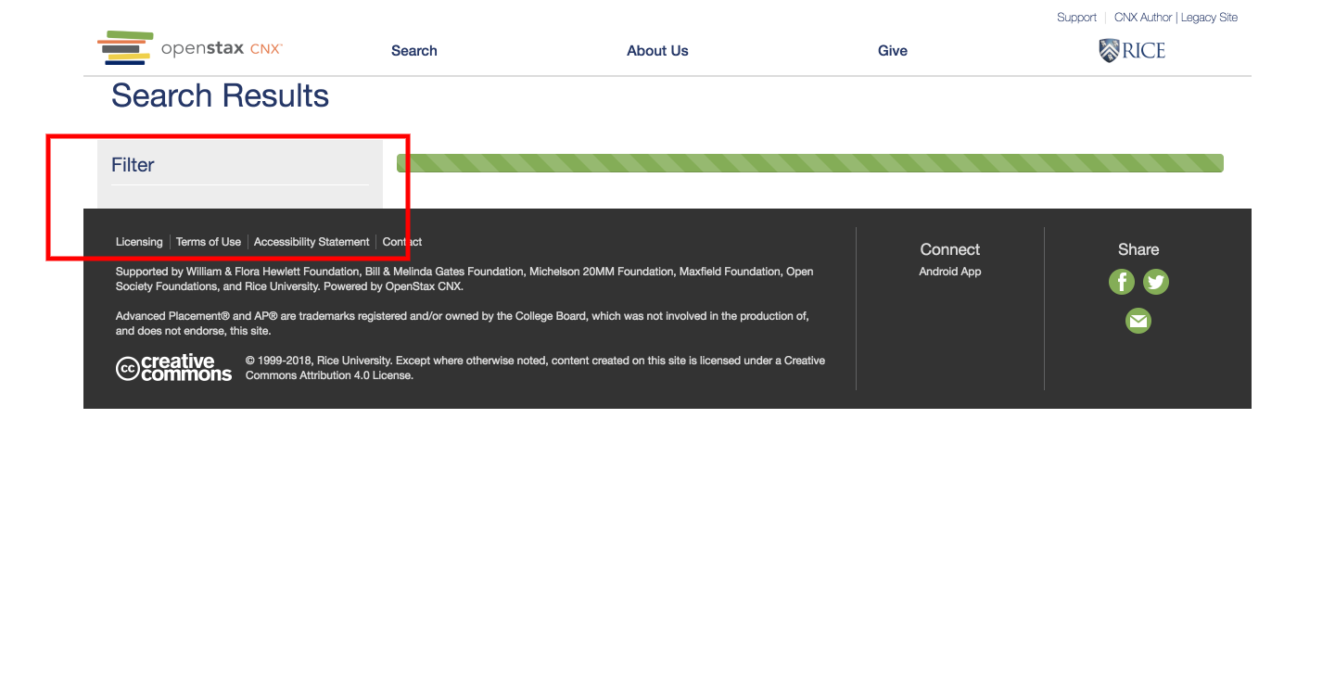1335x685 pixels.
Task: Click the Android App link under Connect
Action: tap(949, 271)
